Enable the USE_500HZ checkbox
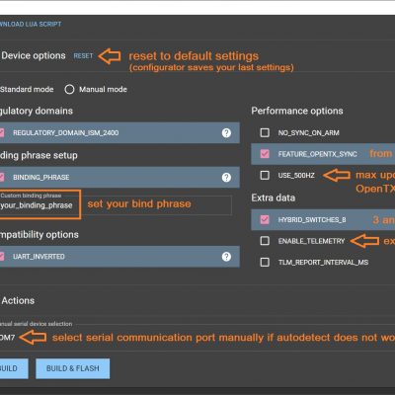Screen dimensions: 395x395 click(265, 175)
